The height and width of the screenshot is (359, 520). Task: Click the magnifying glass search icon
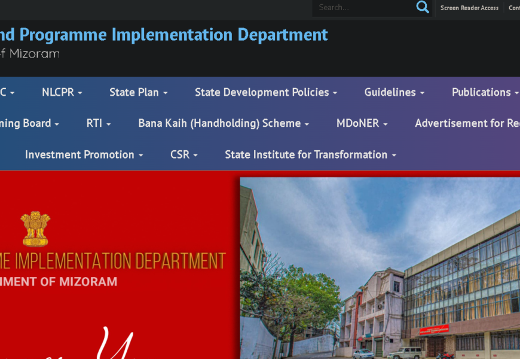423,7
